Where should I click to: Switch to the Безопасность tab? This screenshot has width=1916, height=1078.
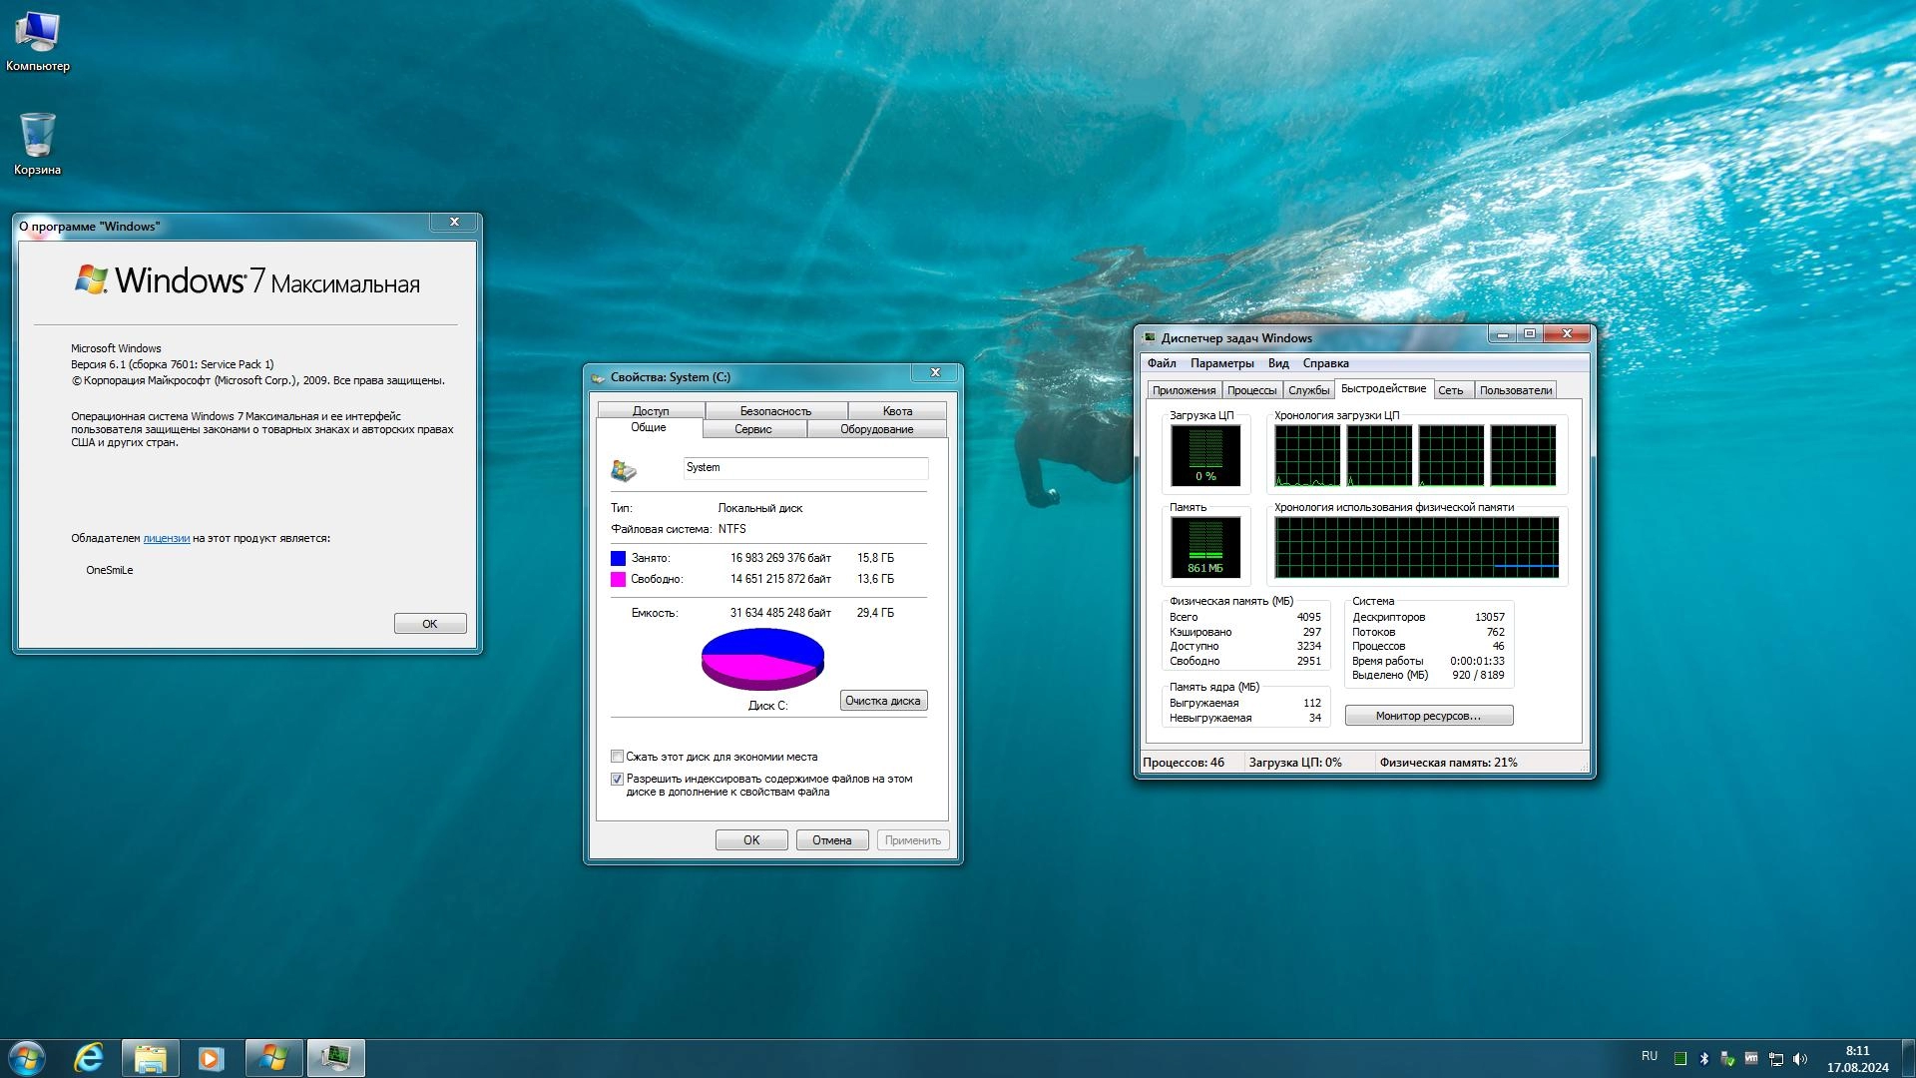pos(775,411)
